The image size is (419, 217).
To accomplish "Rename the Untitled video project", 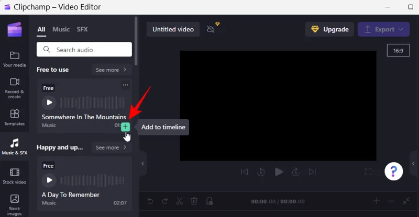I will pyautogui.click(x=173, y=29).
